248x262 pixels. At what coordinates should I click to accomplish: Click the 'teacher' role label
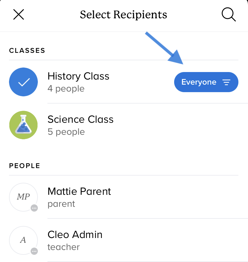pyautogui.click(x=64, y=247)
